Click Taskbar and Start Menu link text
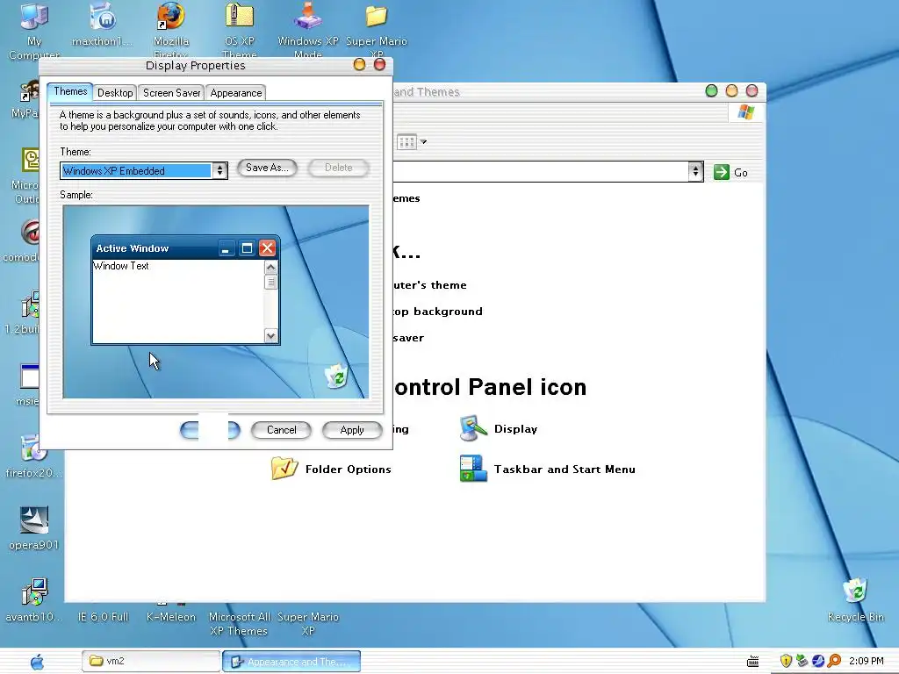The width and height of the screenshot is (899, 674). pyautogui.click(x=565, y=469)
